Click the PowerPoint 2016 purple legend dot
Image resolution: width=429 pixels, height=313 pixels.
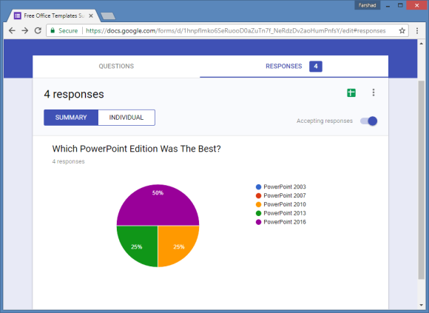click(259, 222)
